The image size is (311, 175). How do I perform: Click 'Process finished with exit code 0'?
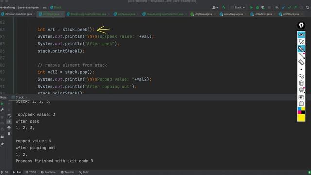(x=54, y=161)
